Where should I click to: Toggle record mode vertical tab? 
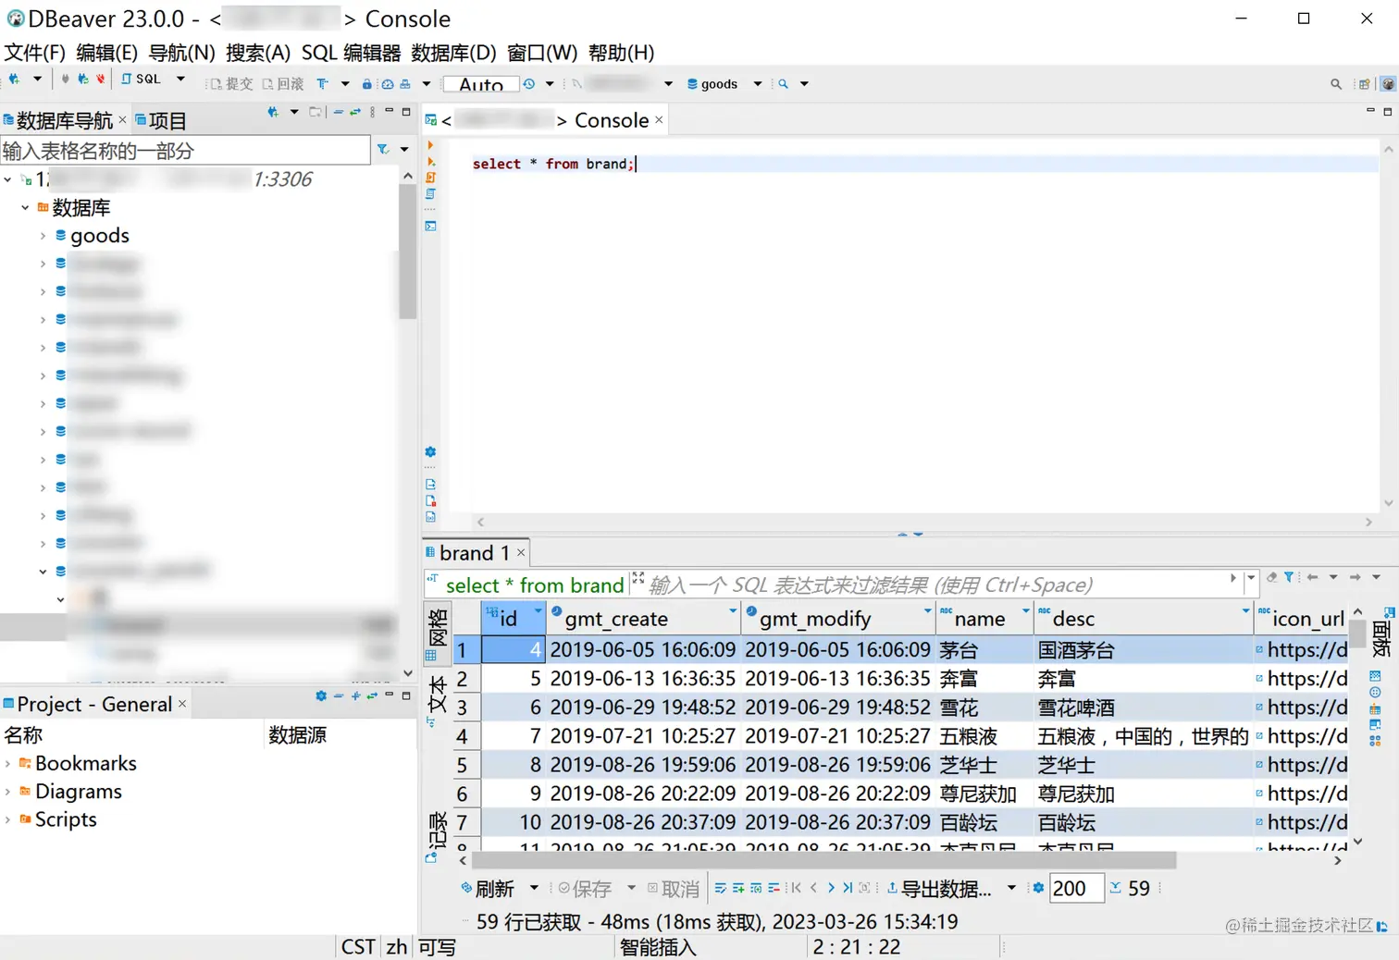pos(438,837)
